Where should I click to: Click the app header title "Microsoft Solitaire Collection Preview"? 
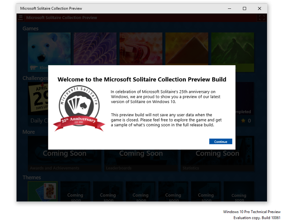click(62, 18)
